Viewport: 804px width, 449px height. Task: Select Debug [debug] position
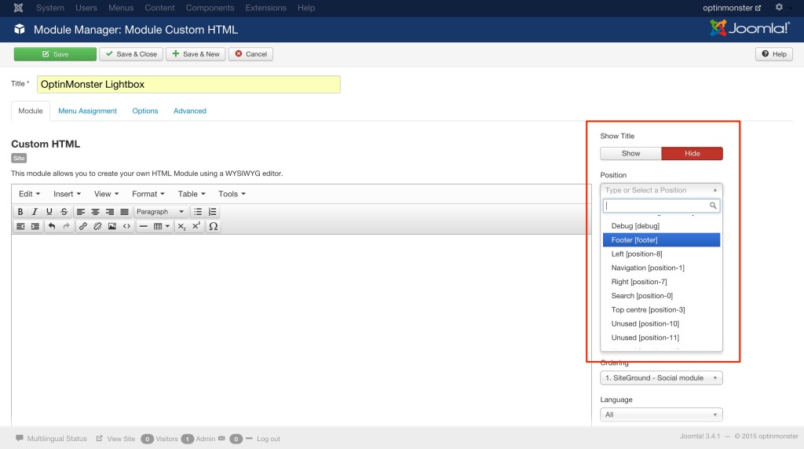pyautogui.click(x=661, y=226)
